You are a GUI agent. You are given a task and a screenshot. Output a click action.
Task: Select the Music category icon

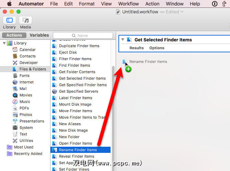pos(15,102)
